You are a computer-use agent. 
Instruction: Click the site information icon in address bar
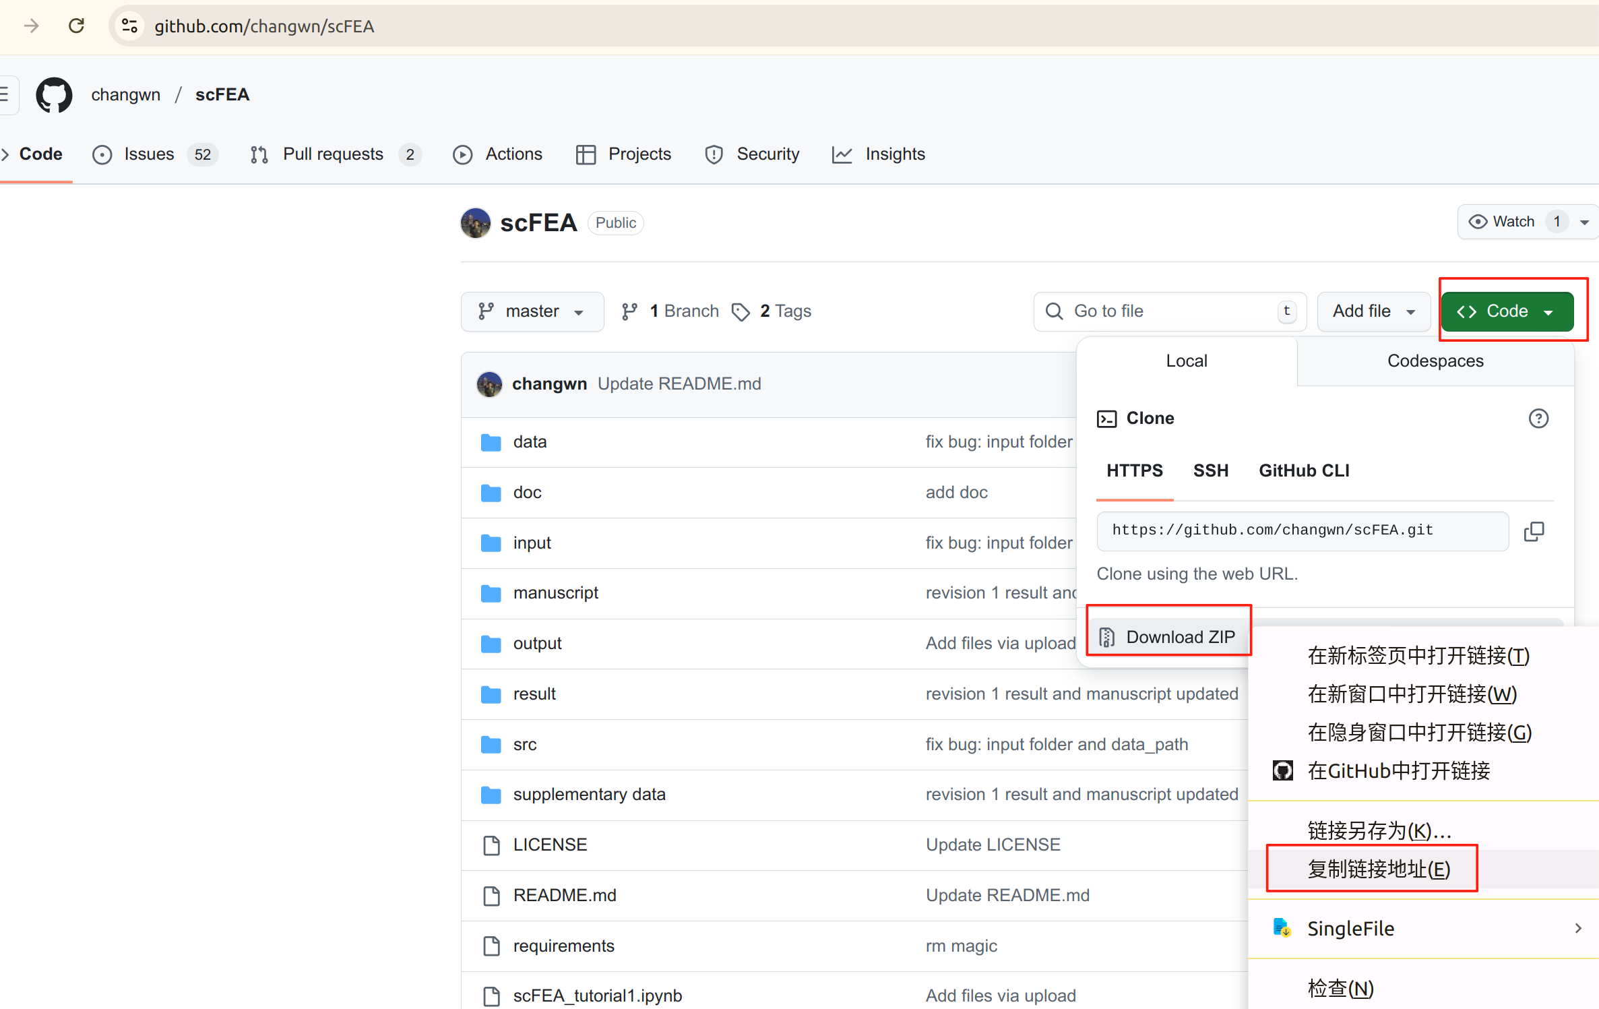pos(129,26)
